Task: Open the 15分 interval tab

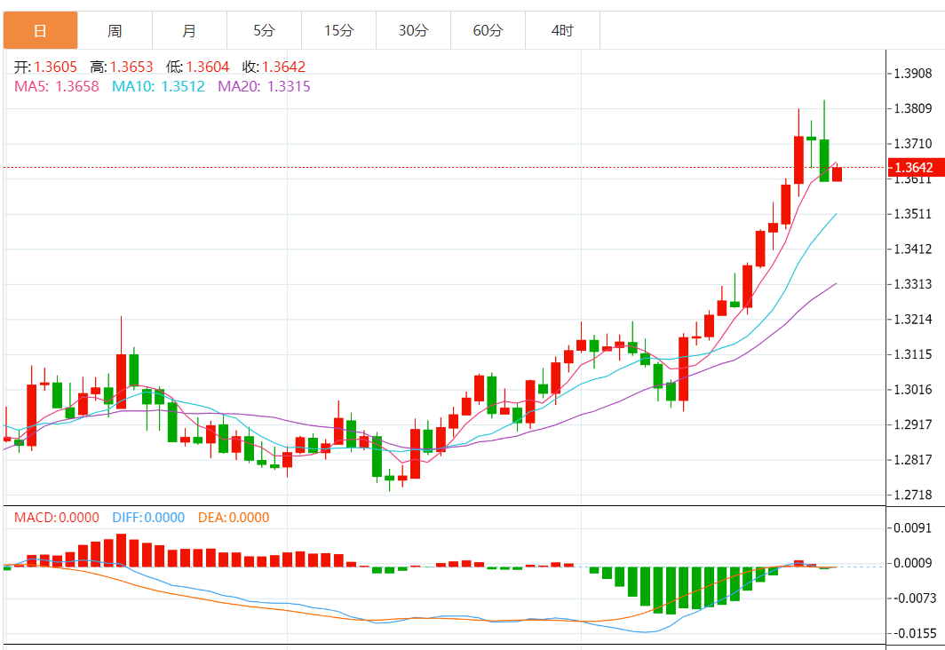Action: 338,30
